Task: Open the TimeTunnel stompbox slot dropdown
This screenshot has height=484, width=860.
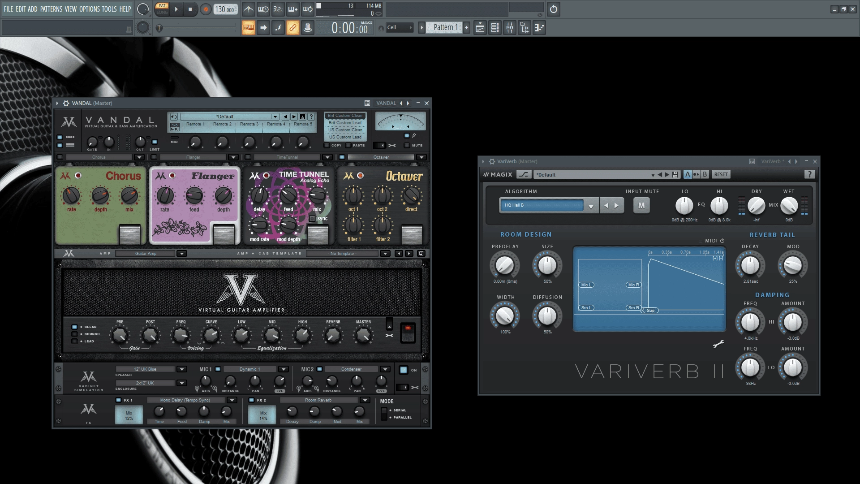Action: click(x=327, y=157)
